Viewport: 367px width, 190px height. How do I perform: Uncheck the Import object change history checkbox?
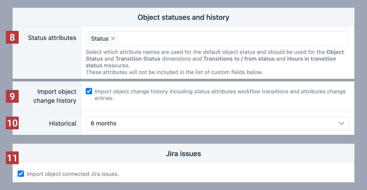tap(89, 92)
